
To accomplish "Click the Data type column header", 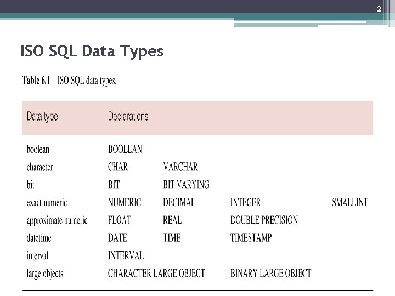I will (x=42, y=117).
